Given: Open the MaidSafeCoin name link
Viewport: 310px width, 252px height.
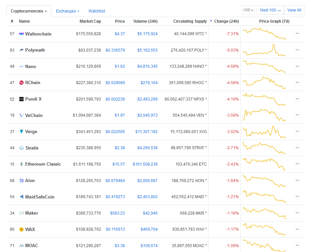Looking at the screenshot, I should [40, 197].
